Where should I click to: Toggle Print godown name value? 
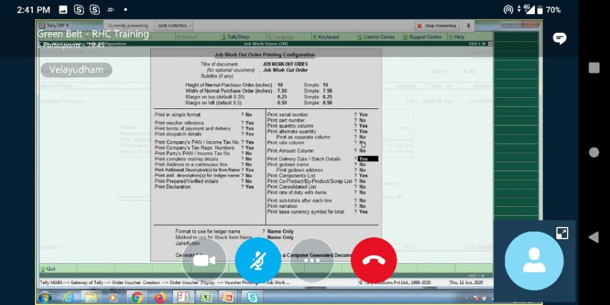(x=362, y=164)
